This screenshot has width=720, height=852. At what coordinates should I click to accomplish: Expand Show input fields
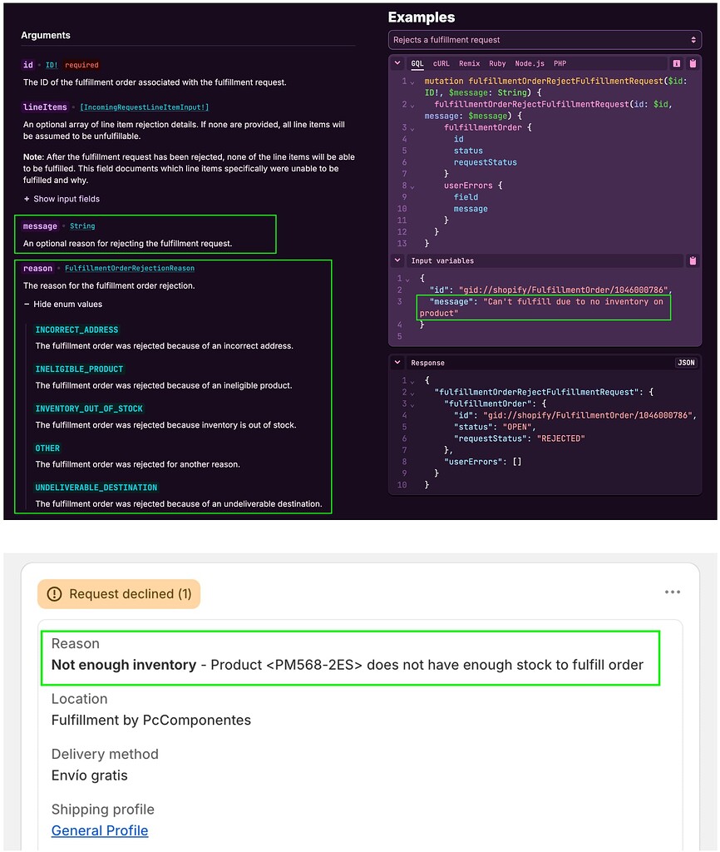pos(62,199)
